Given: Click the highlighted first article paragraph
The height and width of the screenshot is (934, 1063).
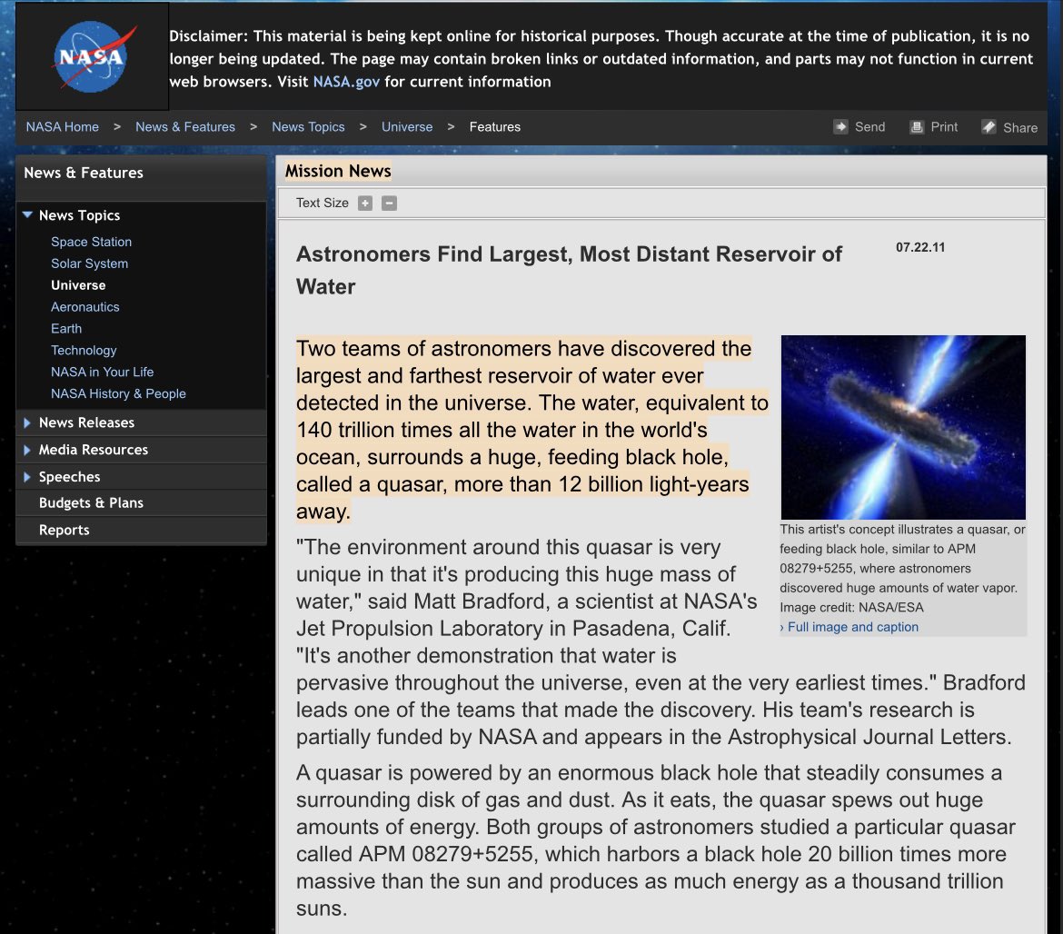Looking at the screenshot, I should coord(532,430).
